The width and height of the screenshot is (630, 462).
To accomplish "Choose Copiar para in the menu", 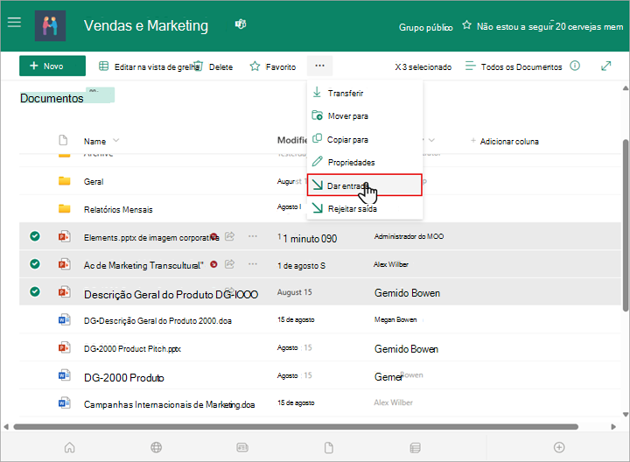I will click(x=365, y=139).
